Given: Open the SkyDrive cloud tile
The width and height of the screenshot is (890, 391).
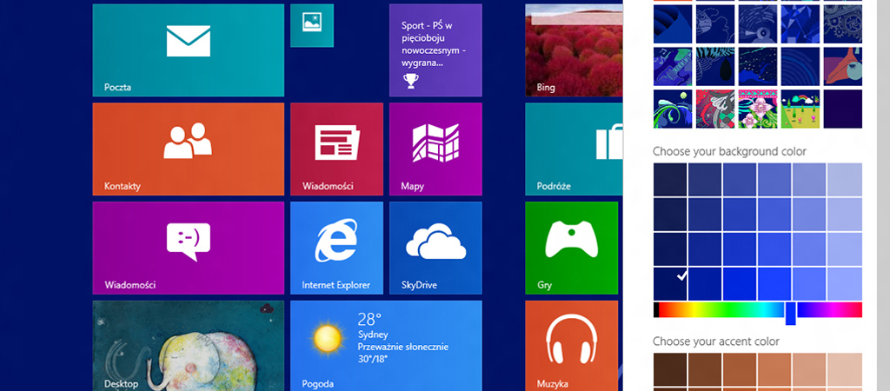Looking at the screenshot, I should click(435, 248).
